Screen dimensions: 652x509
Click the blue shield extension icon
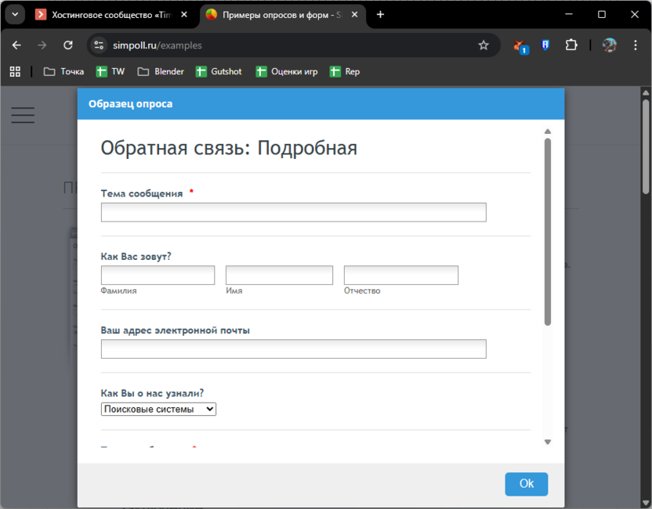click(545, 45)
